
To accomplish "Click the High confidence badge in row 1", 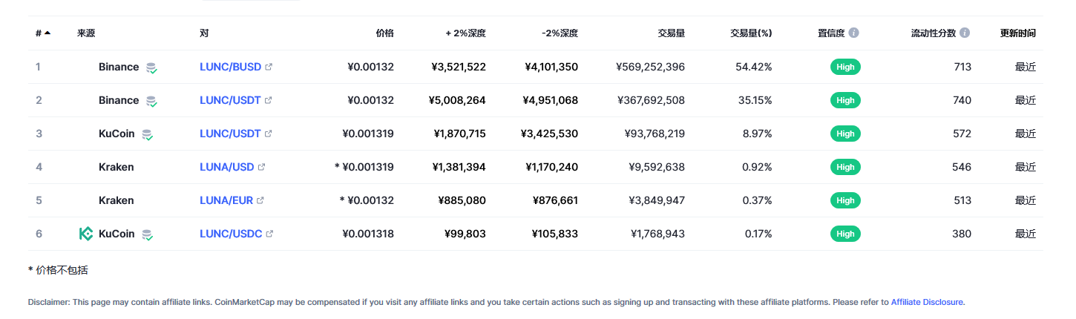I will 845,67.
